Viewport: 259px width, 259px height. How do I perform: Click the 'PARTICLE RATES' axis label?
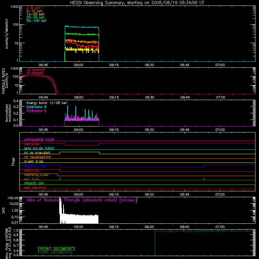click(4, 81)
